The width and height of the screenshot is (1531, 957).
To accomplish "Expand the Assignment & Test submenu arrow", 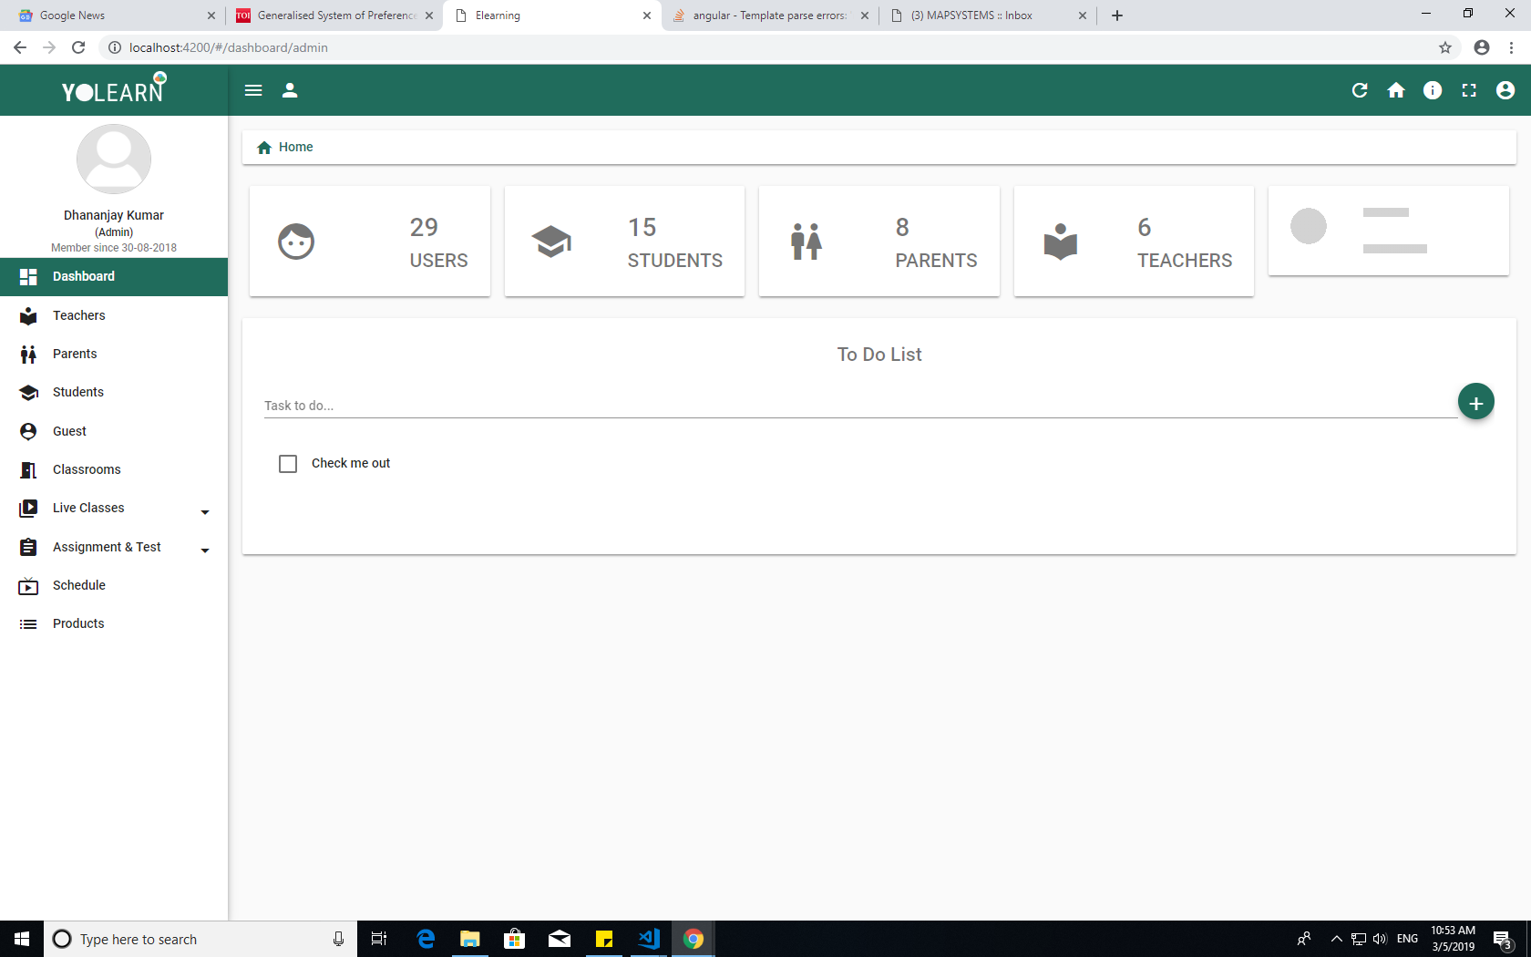I will [205, 551].
